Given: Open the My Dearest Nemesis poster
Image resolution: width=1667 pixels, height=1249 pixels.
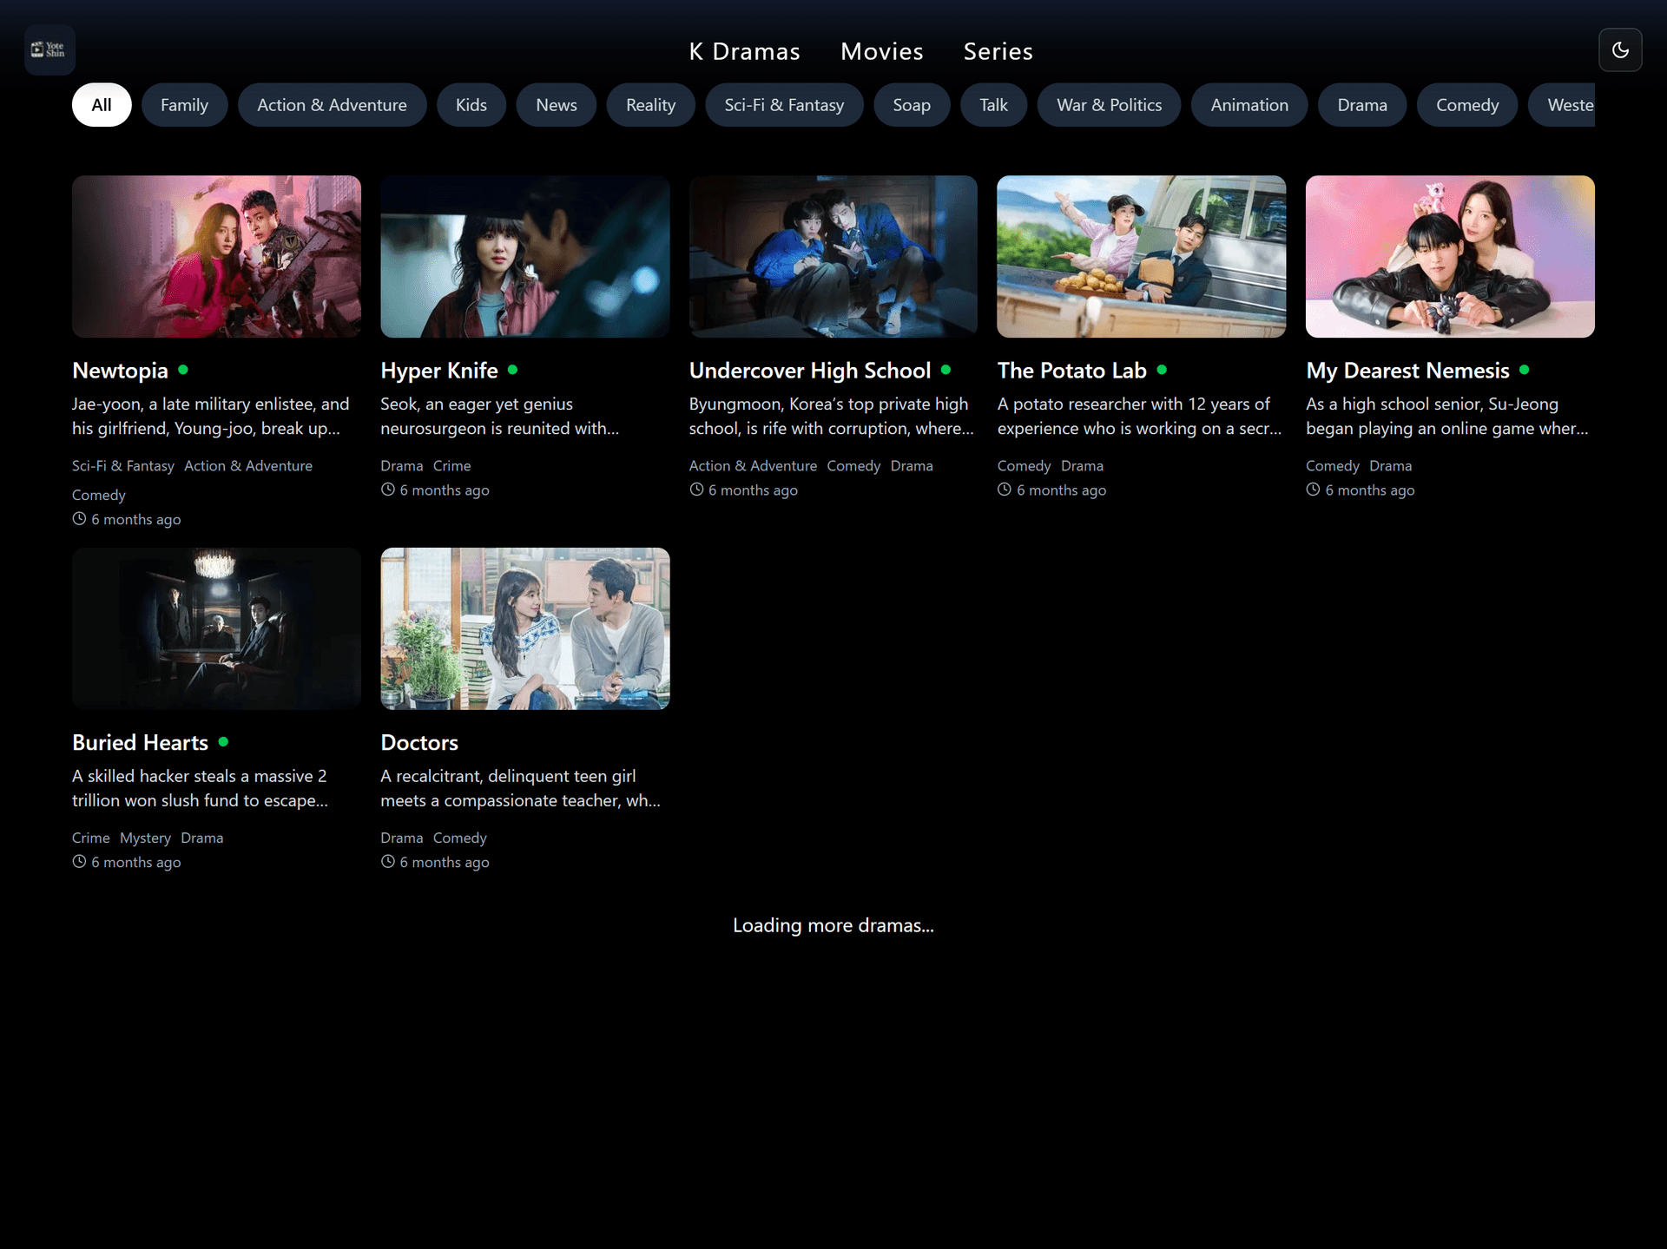Looking at the screenshot, I should pyautogui.click(x=1449, y=257).
